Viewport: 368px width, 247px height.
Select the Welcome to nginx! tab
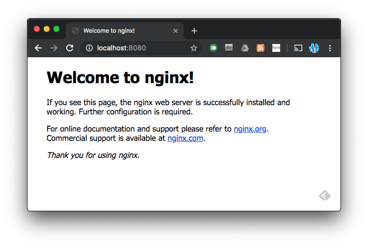click(125, 31)
